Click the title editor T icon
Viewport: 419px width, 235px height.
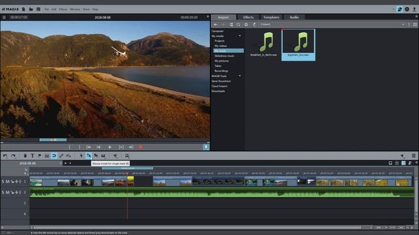(32, 155)
